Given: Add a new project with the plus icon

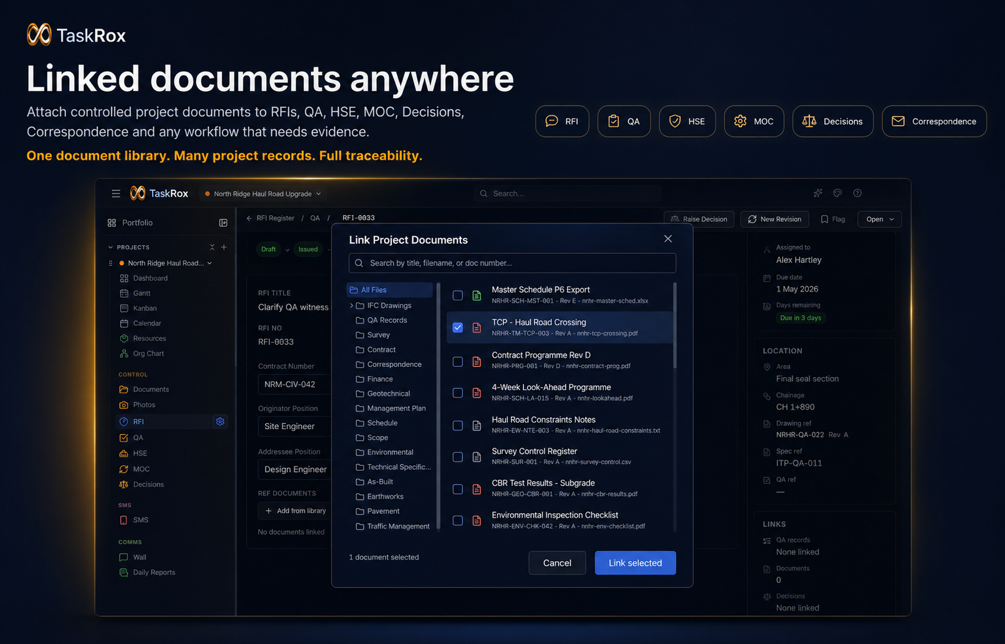Looking at the screenshot, I should tap(224, 247).
